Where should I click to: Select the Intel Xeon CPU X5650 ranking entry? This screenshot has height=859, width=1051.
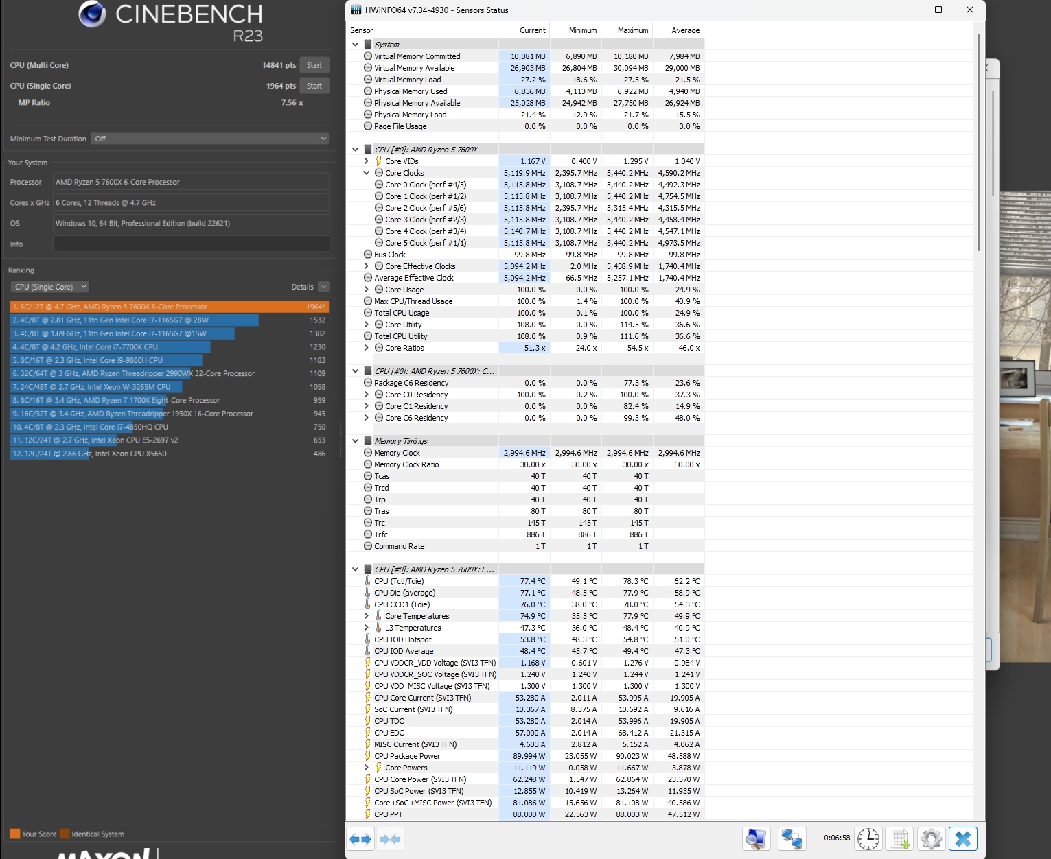point(170,454)
